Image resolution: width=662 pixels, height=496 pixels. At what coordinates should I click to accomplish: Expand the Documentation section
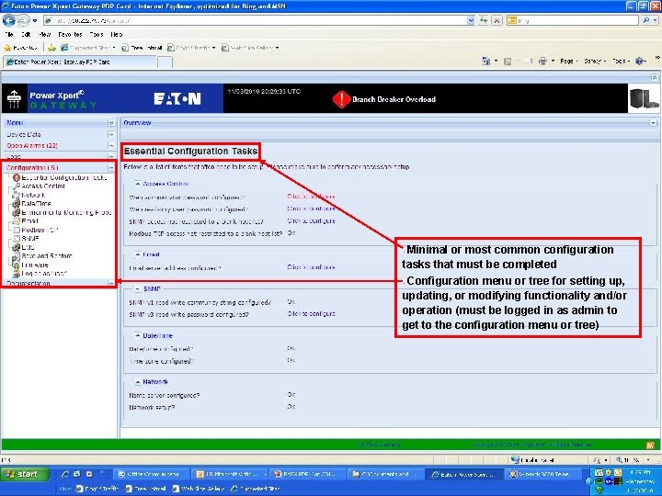111,284
